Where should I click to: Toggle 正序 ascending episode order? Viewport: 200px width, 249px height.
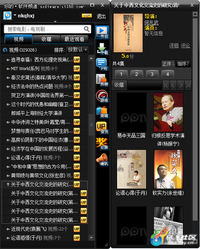click(x=168, y=64)
